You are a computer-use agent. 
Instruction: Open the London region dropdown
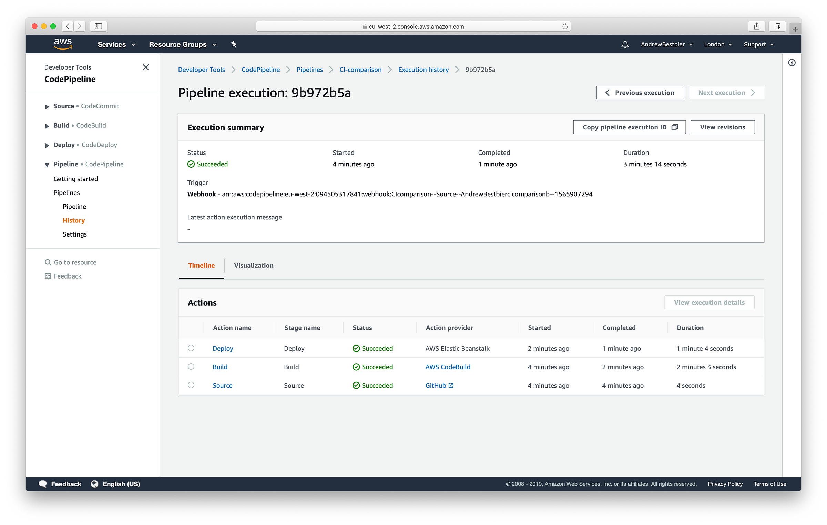718,44
